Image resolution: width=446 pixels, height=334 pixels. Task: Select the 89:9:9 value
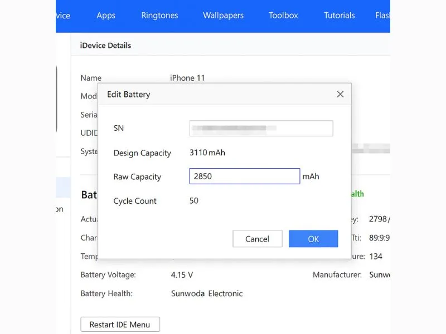(x=379, y=238)
